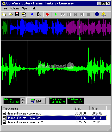Click the Fast forward playback icon
112x132 pixels.
point(63,14)
